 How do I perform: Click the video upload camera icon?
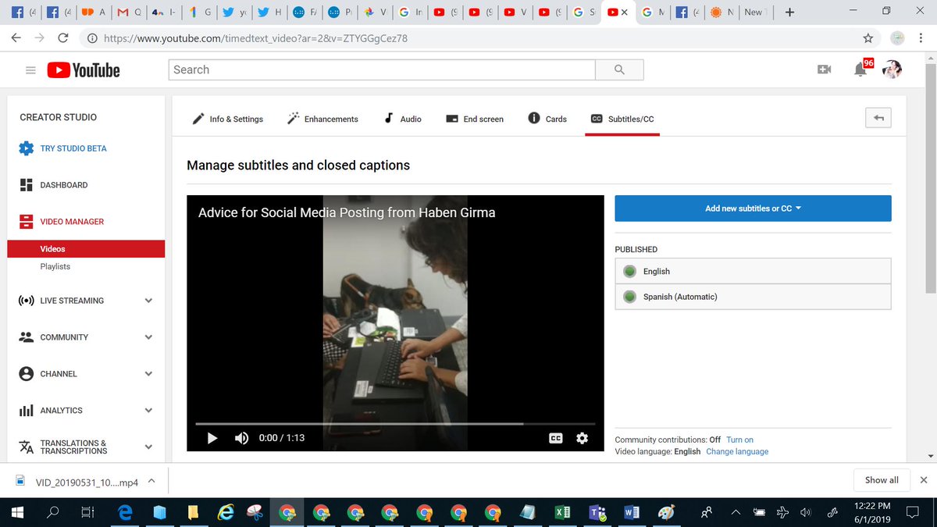click(x=824, y=69)
